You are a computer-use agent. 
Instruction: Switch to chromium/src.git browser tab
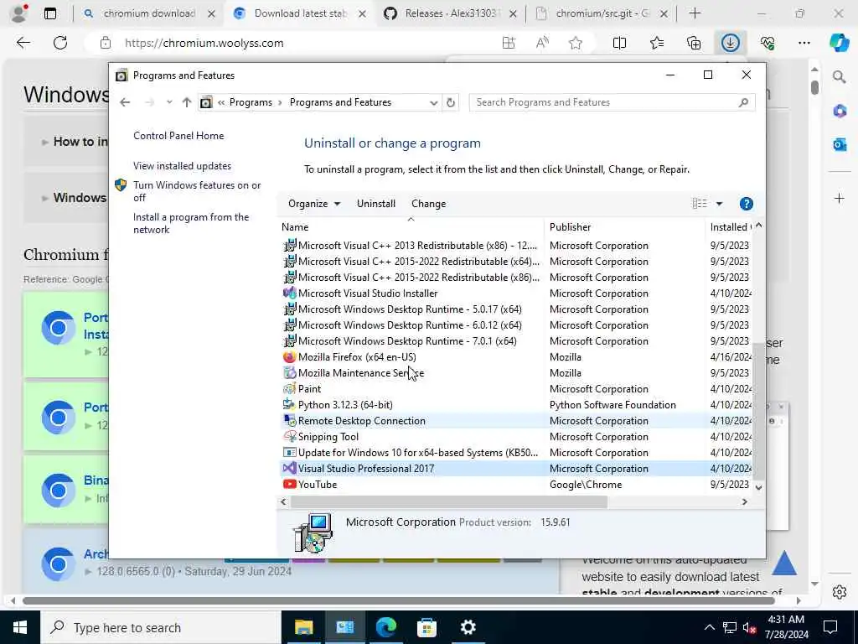point(601,13)
